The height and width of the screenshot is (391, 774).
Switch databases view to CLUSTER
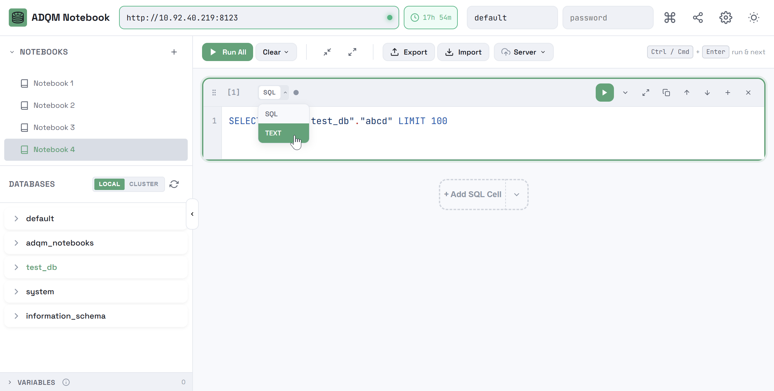tap(143, 184)
